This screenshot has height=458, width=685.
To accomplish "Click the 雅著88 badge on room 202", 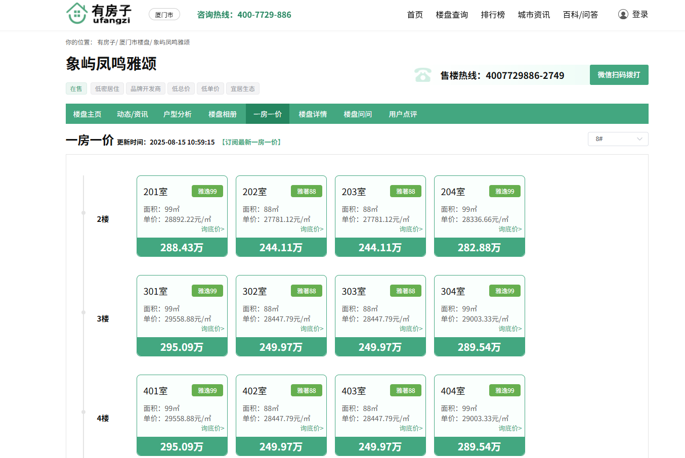I will tap(307, 192).
